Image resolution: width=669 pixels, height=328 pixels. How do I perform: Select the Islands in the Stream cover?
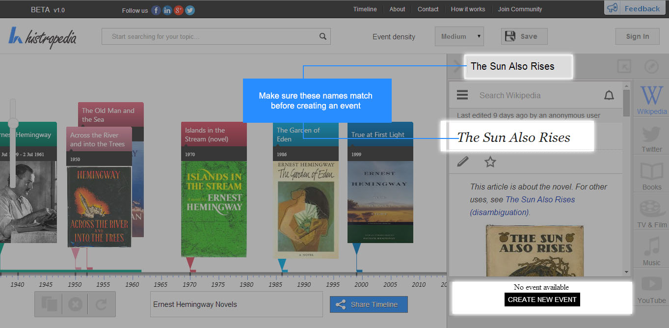click(x=214, y=209)
